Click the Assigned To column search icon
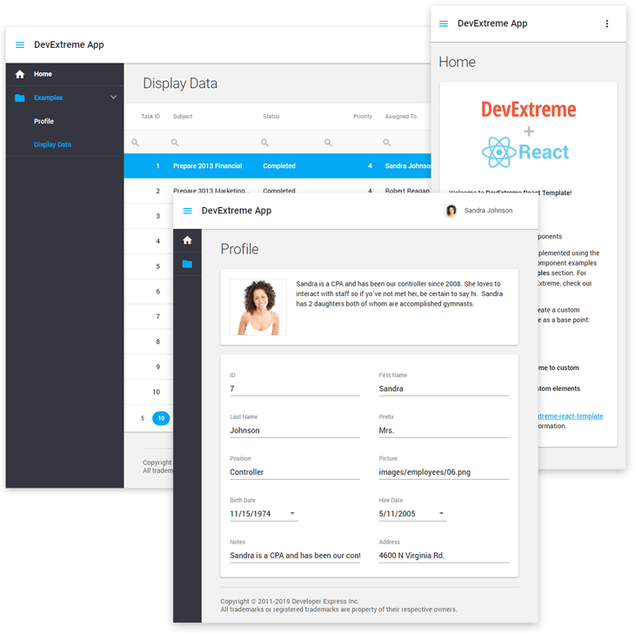This screenshot has height=634, width=635. [387, 143]
